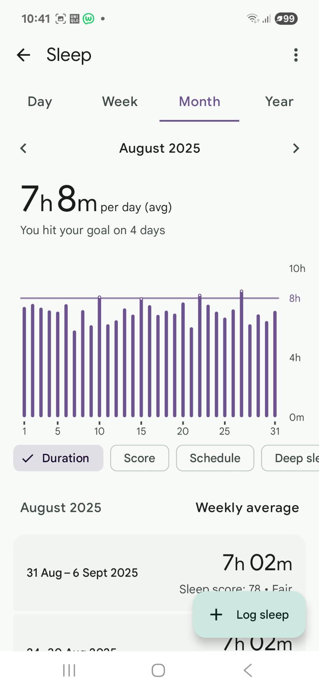Switch to the Day tab
Image resolution: width=319 pixels, height=691 pixels.
tap(40, 102)
